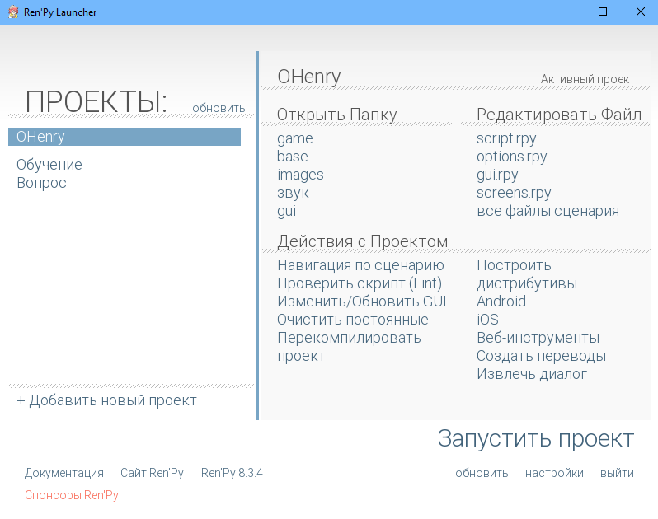Open Android build options

501,302
